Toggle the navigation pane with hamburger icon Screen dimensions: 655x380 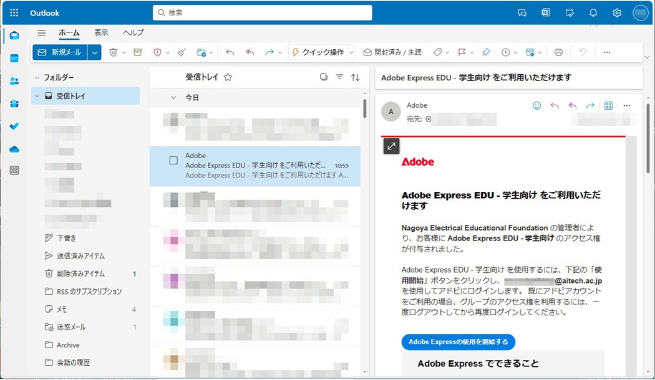(x=42, y=33)
